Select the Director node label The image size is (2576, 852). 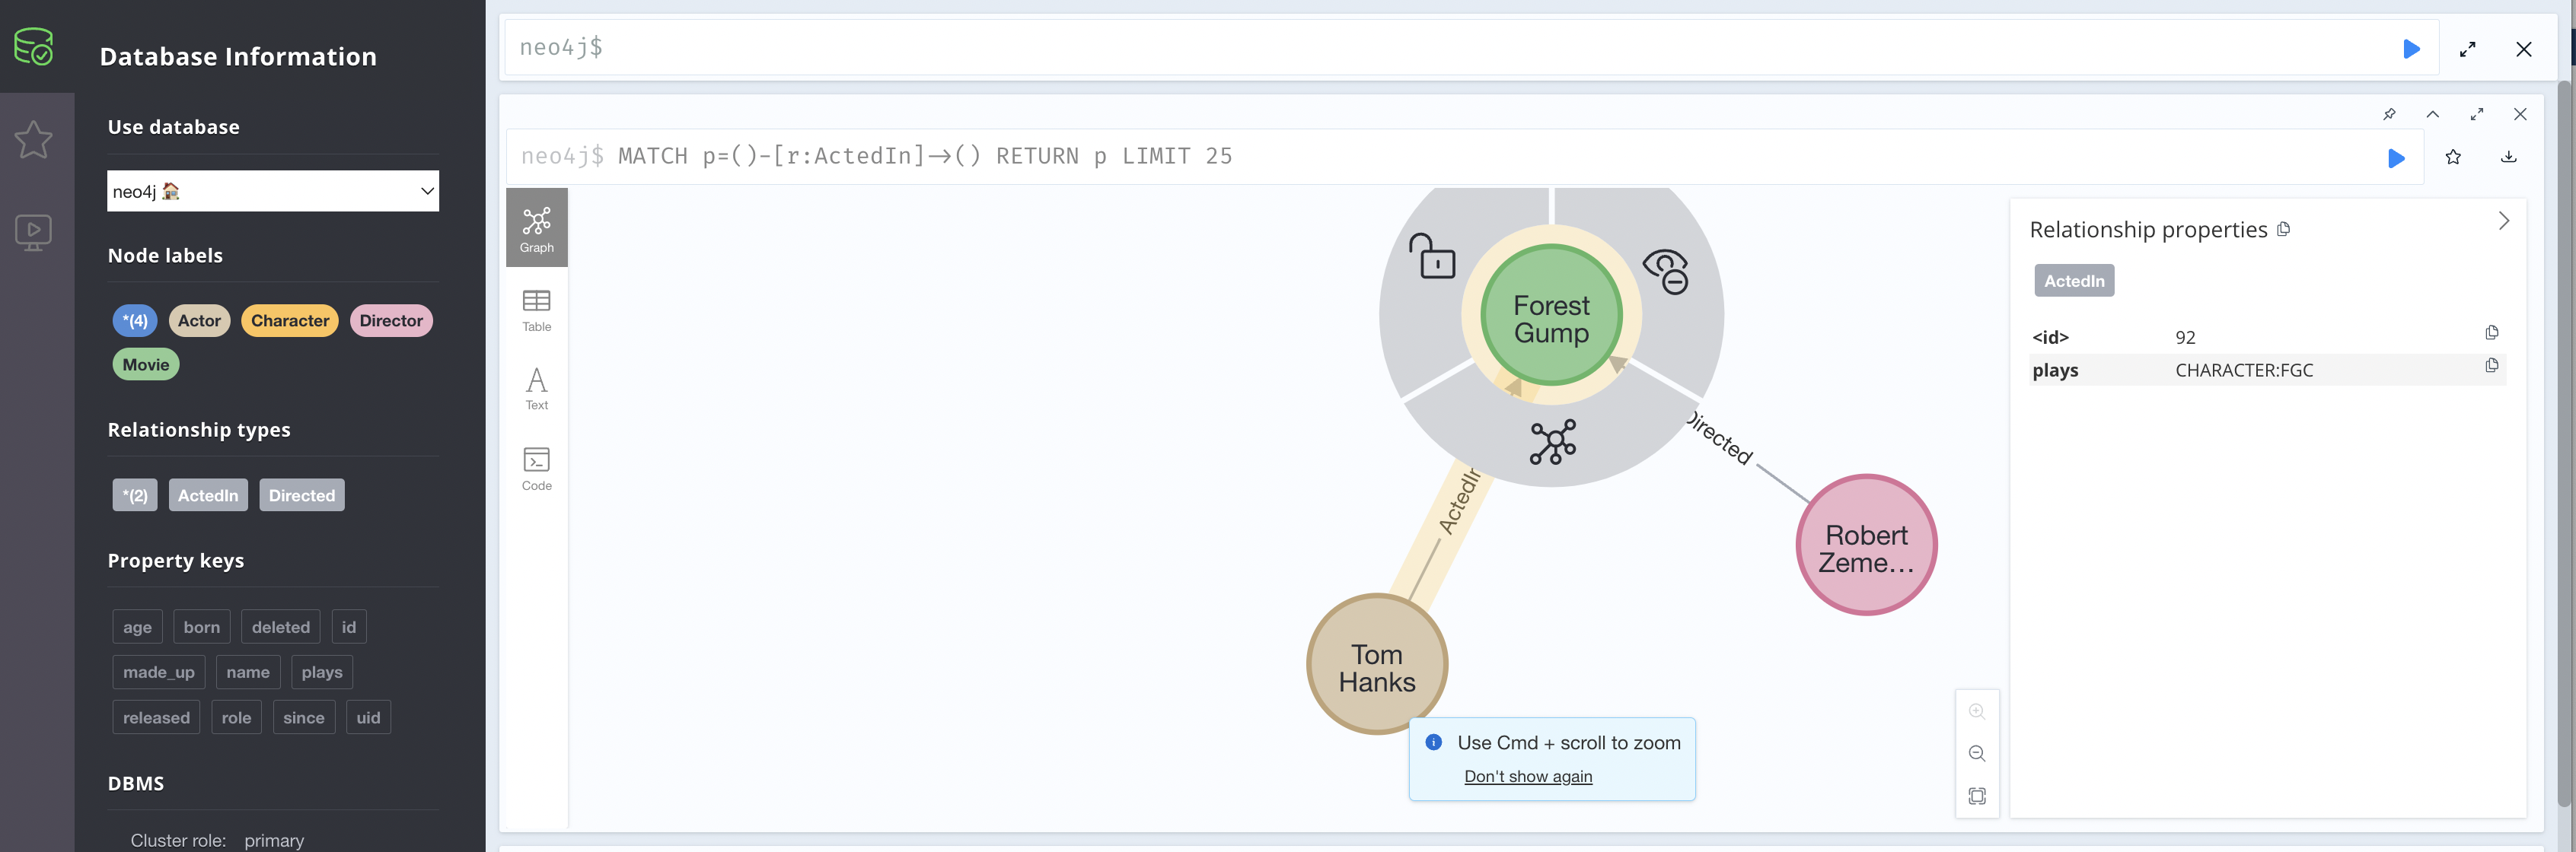tap(391, 320)
